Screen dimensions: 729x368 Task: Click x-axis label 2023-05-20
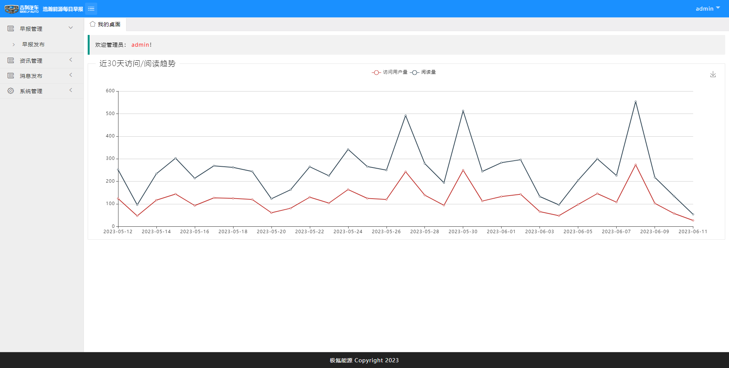(271, 232)
